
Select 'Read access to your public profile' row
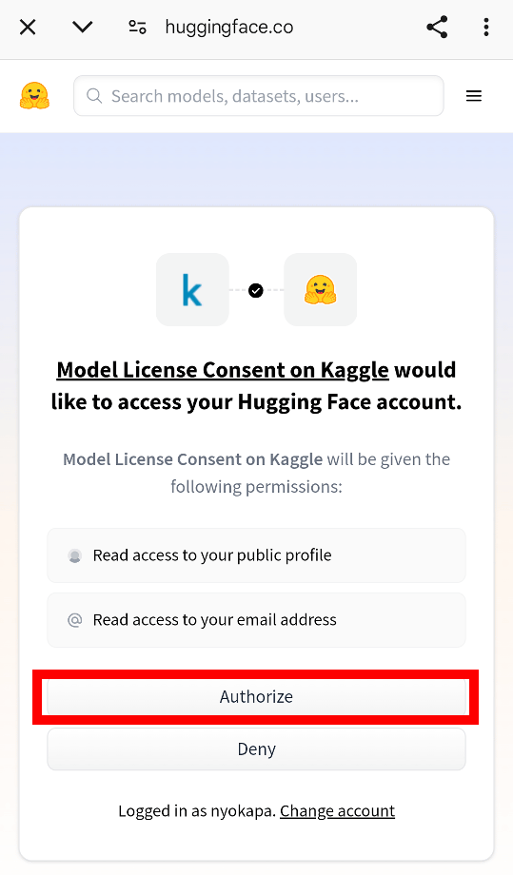point(256,555)
